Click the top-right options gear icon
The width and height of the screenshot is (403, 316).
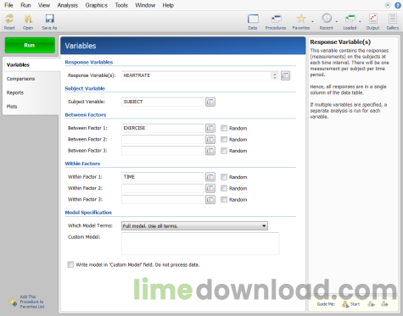(x=388, y=5)
